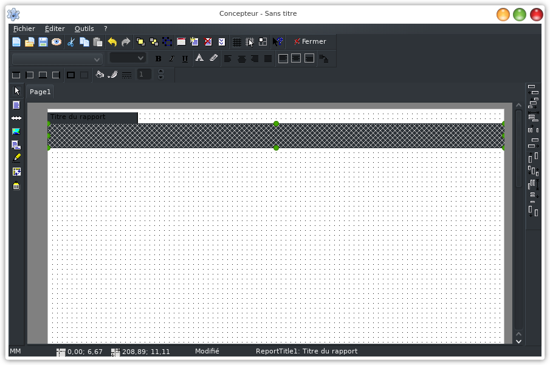Increase the frame width stepper value
Viewport: 550px width, 365px height.
coord(160,72)
